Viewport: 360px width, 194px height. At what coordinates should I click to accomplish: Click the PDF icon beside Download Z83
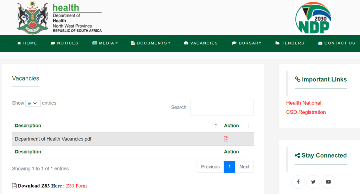pos(14,186)
